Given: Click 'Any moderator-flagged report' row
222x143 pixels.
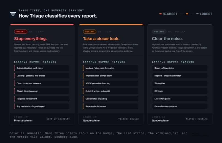Looking at the screenshot, I should (42, 106).
